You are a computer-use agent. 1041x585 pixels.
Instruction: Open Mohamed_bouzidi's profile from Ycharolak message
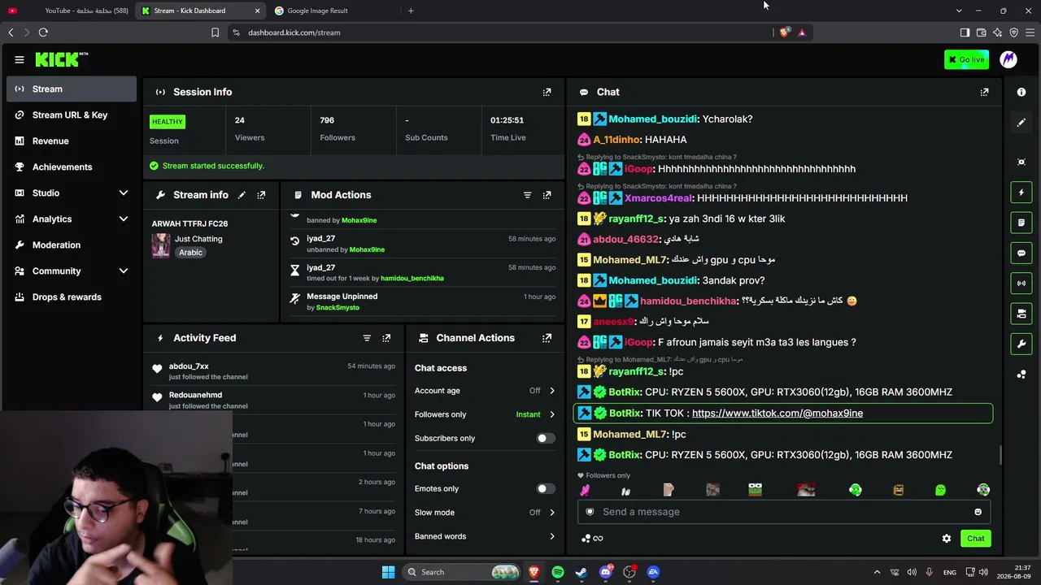(652, 119)
